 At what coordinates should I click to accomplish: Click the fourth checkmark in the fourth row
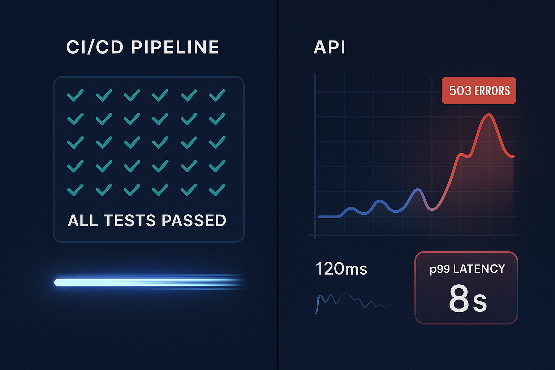tap(160, 166)
